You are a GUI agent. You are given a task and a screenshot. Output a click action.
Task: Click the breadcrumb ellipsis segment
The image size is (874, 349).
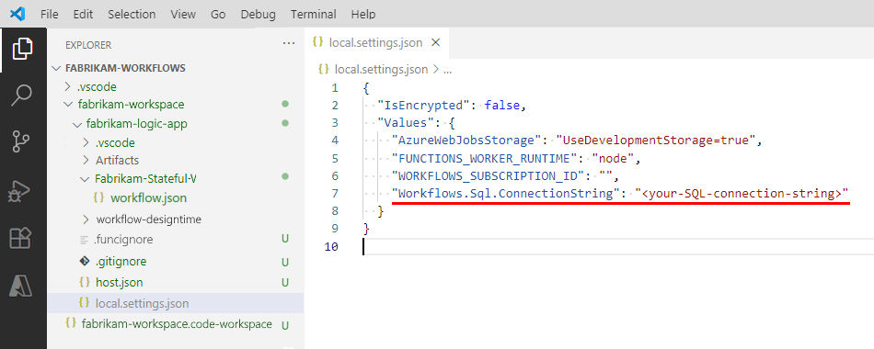click(x=447, y=70)
